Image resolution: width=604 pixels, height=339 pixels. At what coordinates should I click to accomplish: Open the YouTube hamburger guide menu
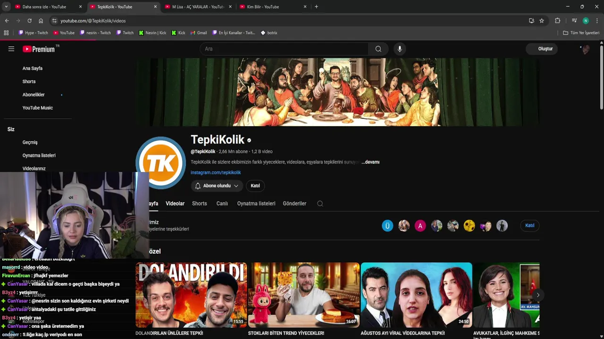click(11, 49)
